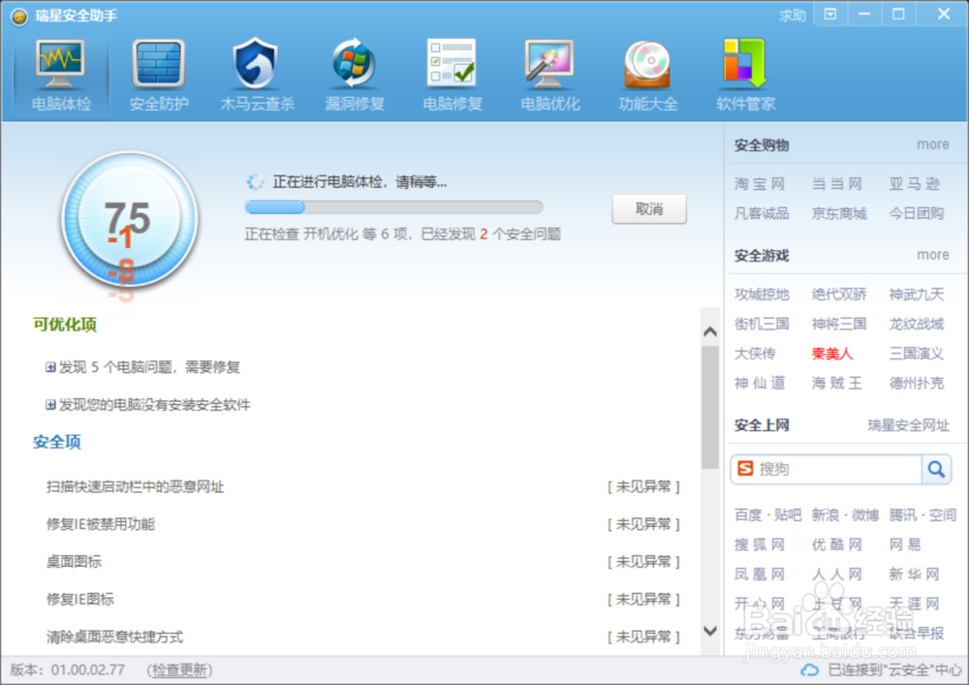
Task: Click the results list scroll down arrow
Action: [x=710, y=631]
